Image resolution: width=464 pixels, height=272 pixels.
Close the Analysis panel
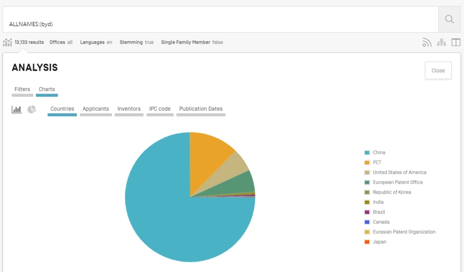[438, 71]
